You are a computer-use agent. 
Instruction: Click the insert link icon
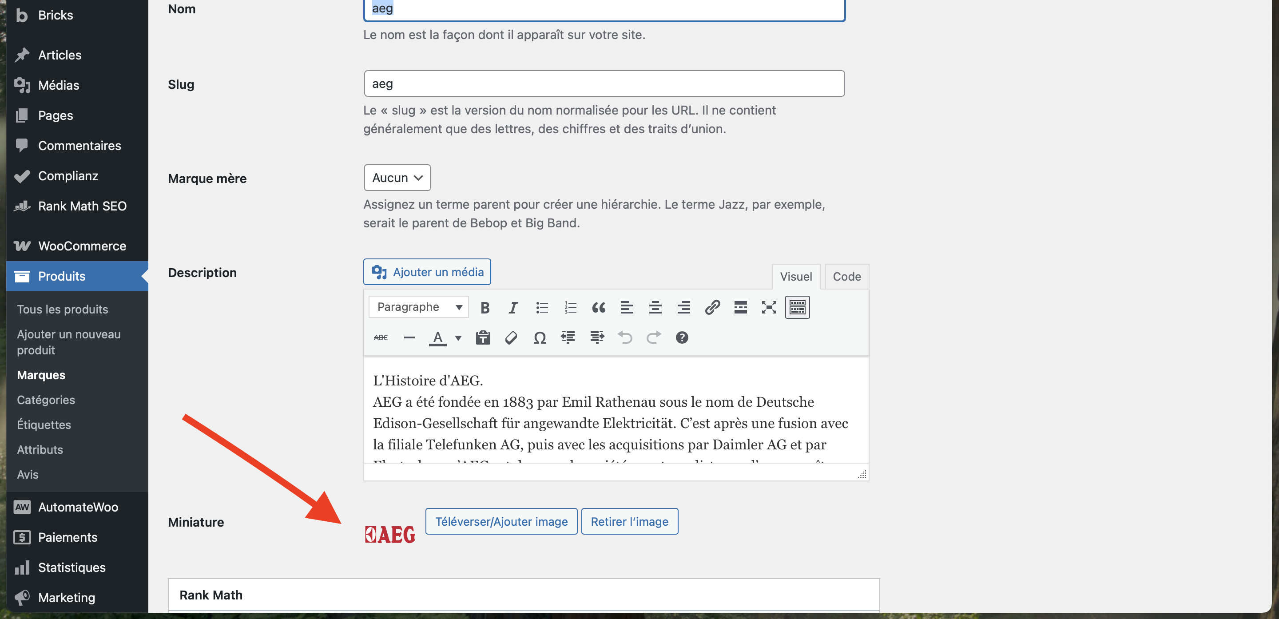pyautogui.click(x=712, y=308)
